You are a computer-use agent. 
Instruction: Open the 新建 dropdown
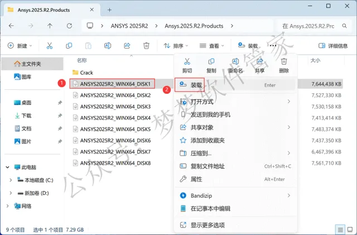coord(20,46)
